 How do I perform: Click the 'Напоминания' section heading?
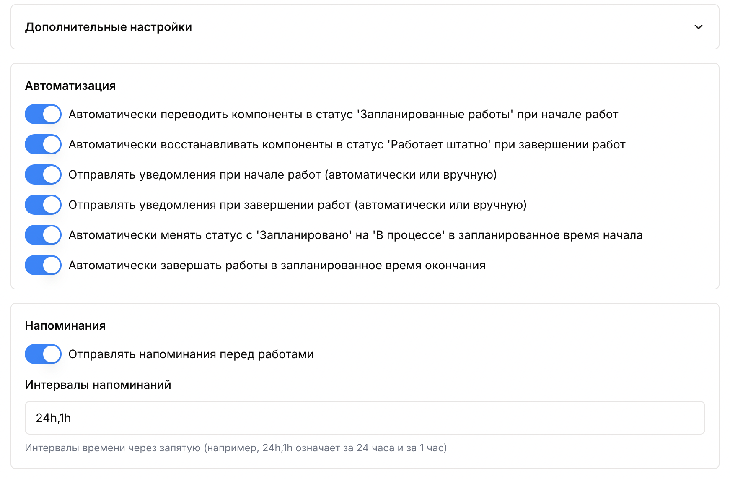click(65, 325)
